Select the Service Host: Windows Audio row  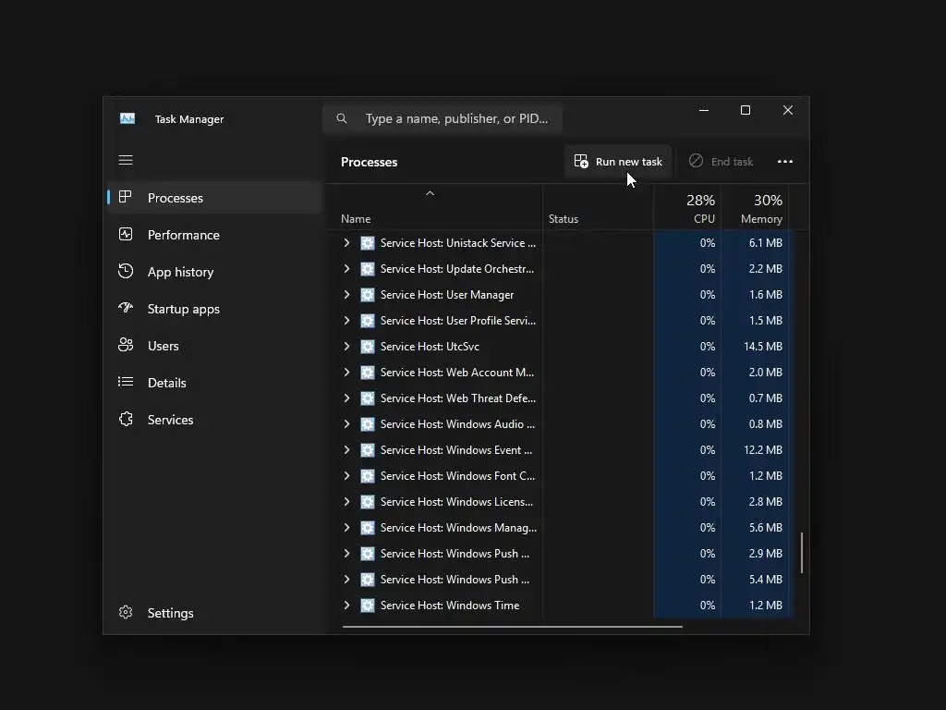[558, 424]
